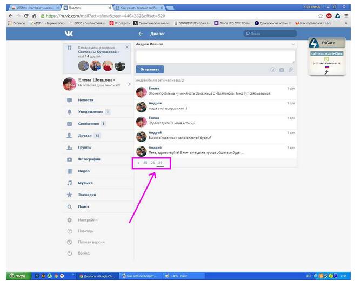Go back using the arrow beside Диалог

point(141,34)
